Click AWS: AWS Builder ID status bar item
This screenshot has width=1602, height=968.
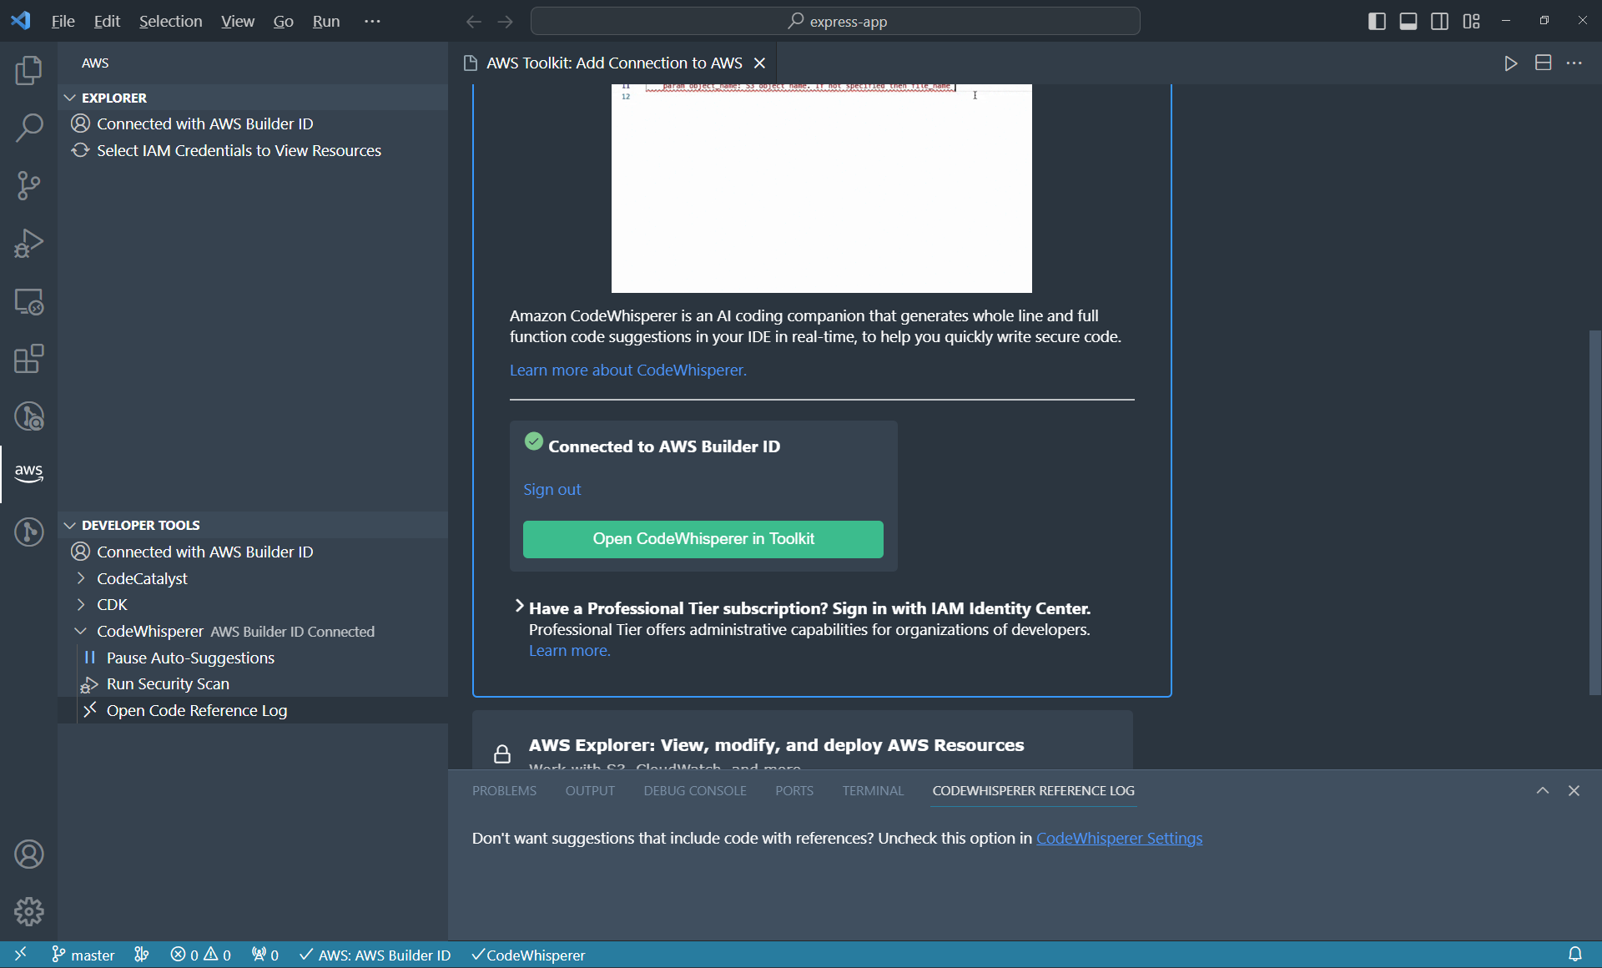point(375,955)
